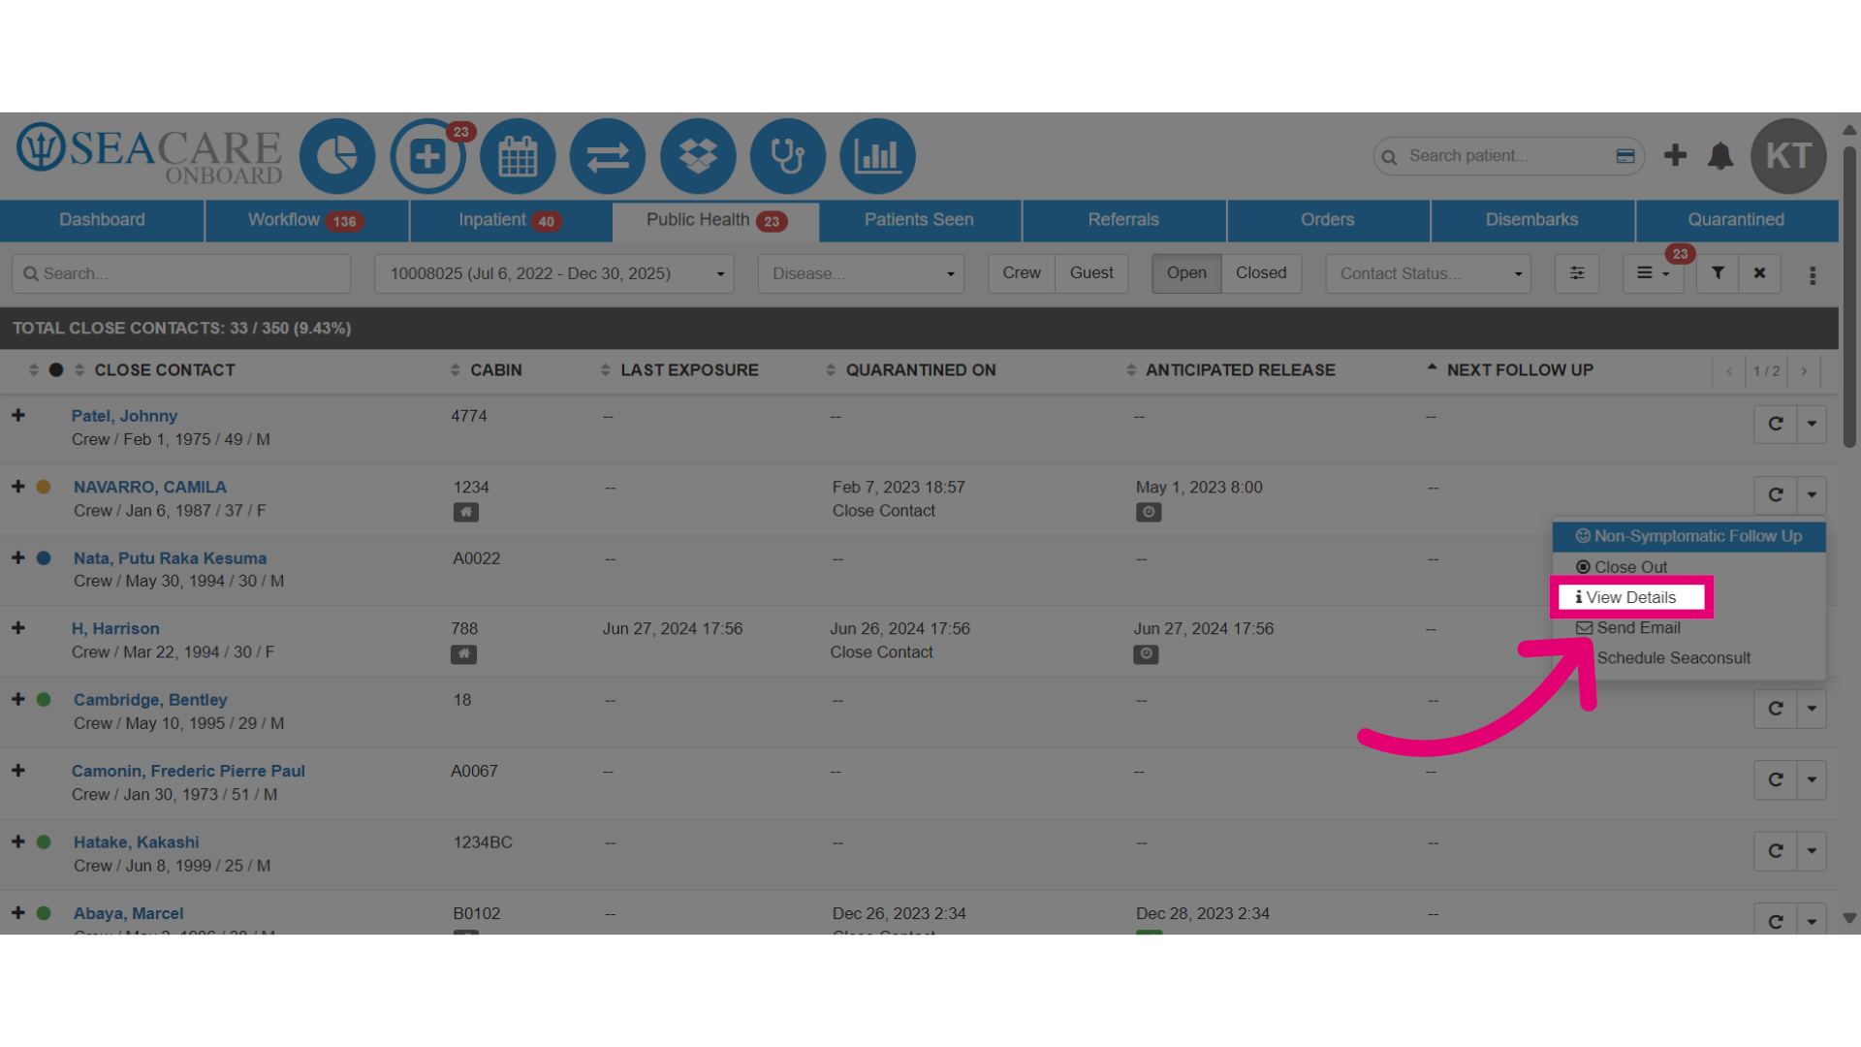Select View Details in the menu
The height and width of the screenshot is (1047, 1861).
click(1631, 597)
